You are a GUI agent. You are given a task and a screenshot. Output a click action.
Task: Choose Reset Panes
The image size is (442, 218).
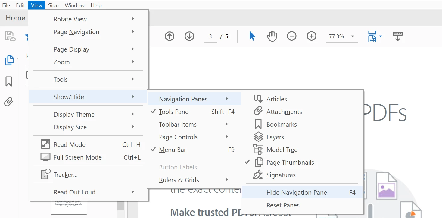pyautogui.click(x=302, y=205)
